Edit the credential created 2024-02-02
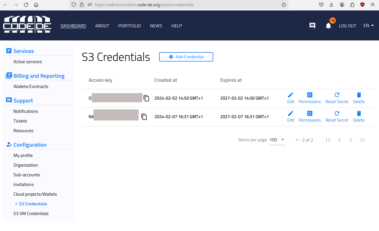This screenshot has width=379, height=231. tap(291, 98)
